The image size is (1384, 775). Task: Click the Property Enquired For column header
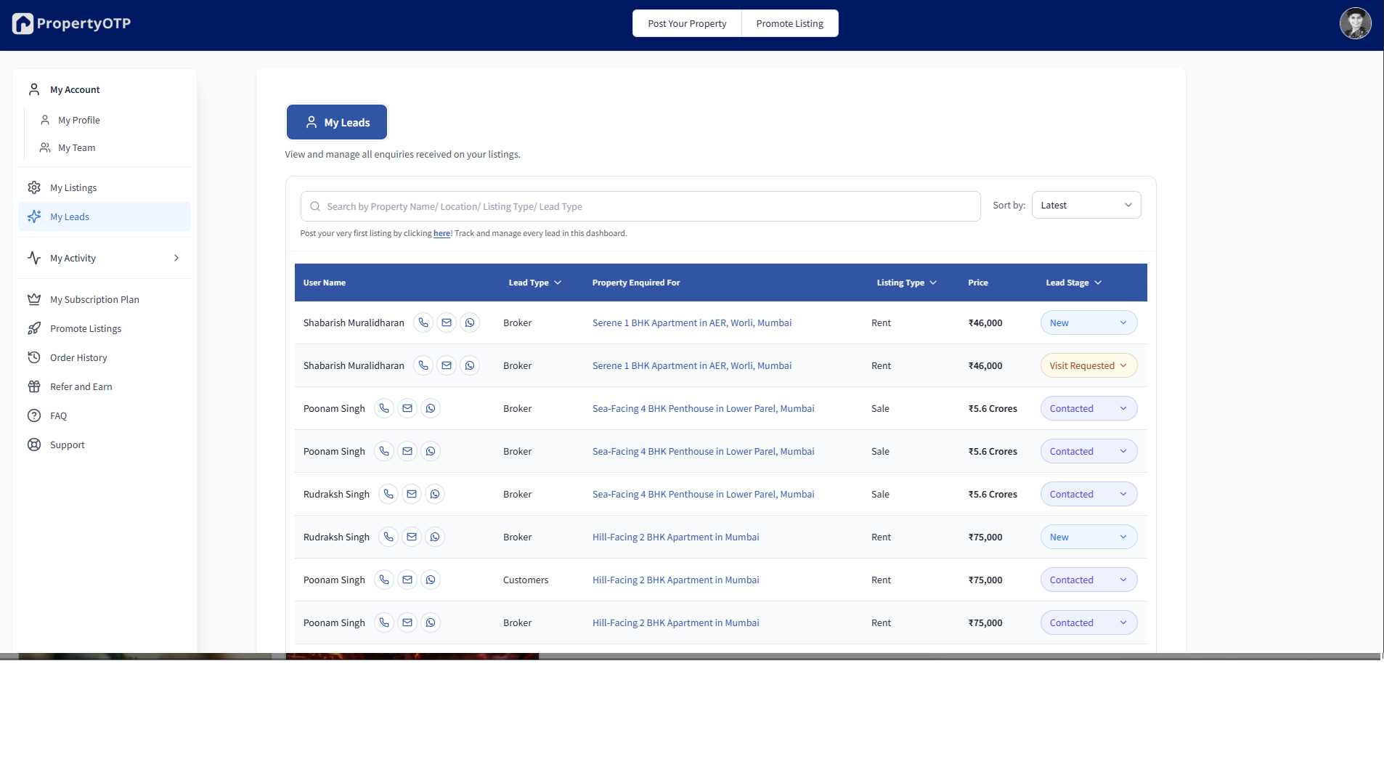point(636,283)
